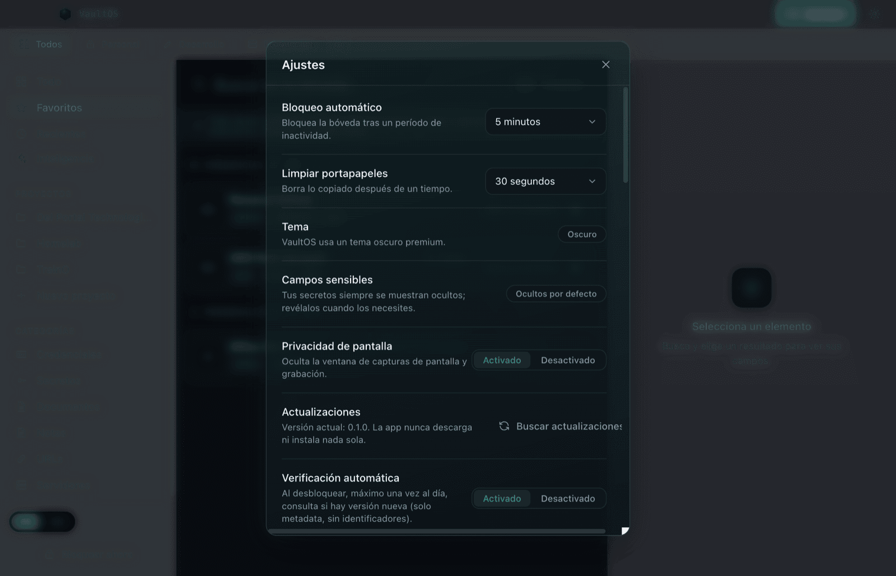Click the 'Ajustes' dialog title

[x=304, y=65]
